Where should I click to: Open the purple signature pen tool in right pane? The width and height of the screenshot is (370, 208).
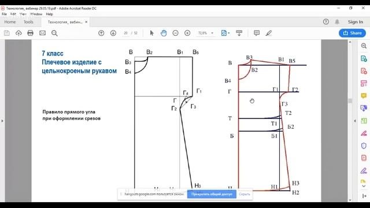click(x=364, y=170)
